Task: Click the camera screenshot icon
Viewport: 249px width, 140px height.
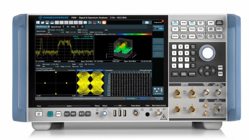Action: [x=147, y=22]
